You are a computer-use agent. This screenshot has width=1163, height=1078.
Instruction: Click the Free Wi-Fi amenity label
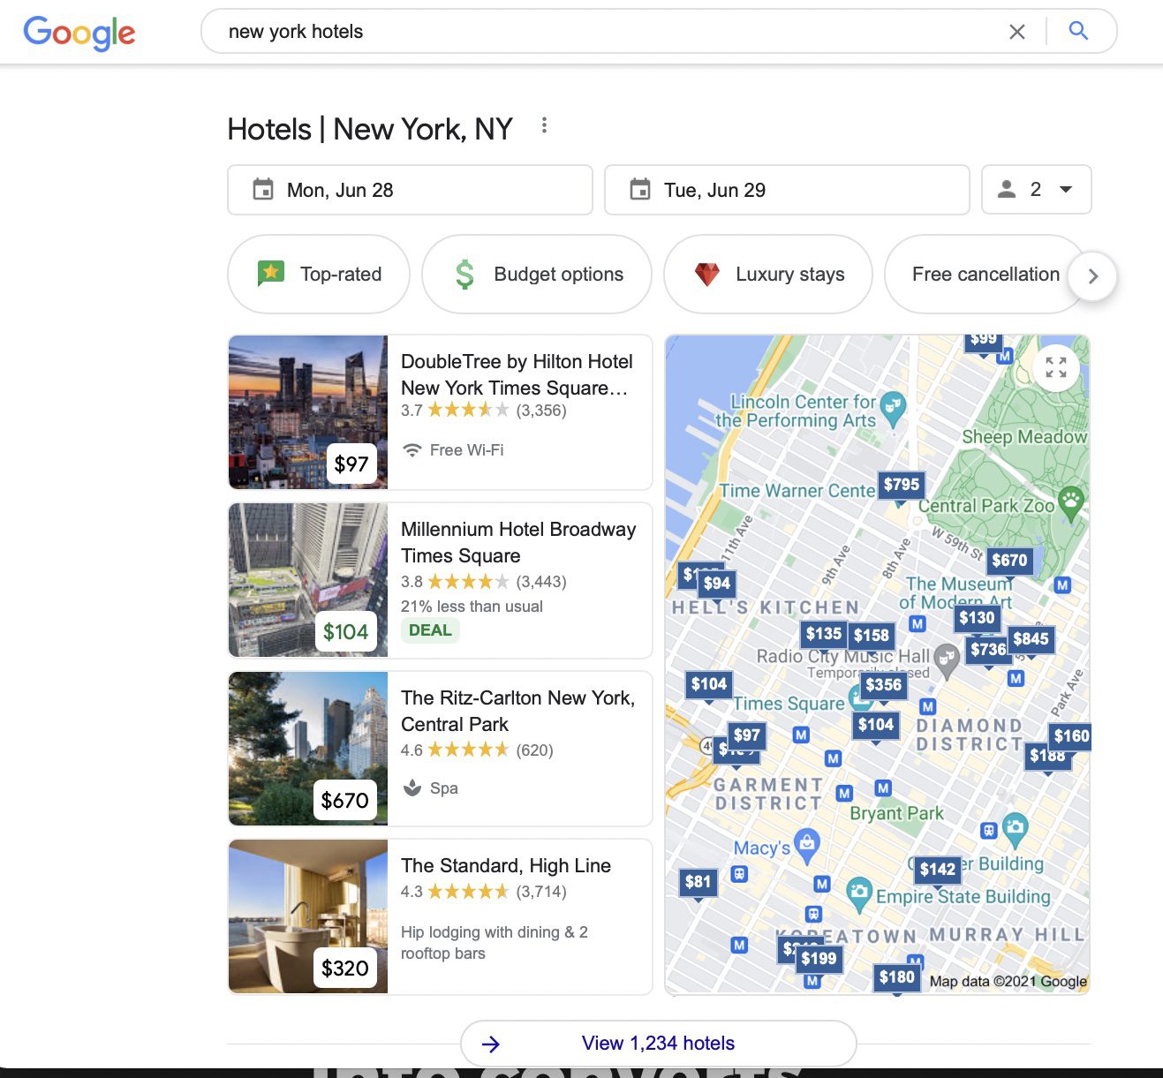tap(453, 450)
